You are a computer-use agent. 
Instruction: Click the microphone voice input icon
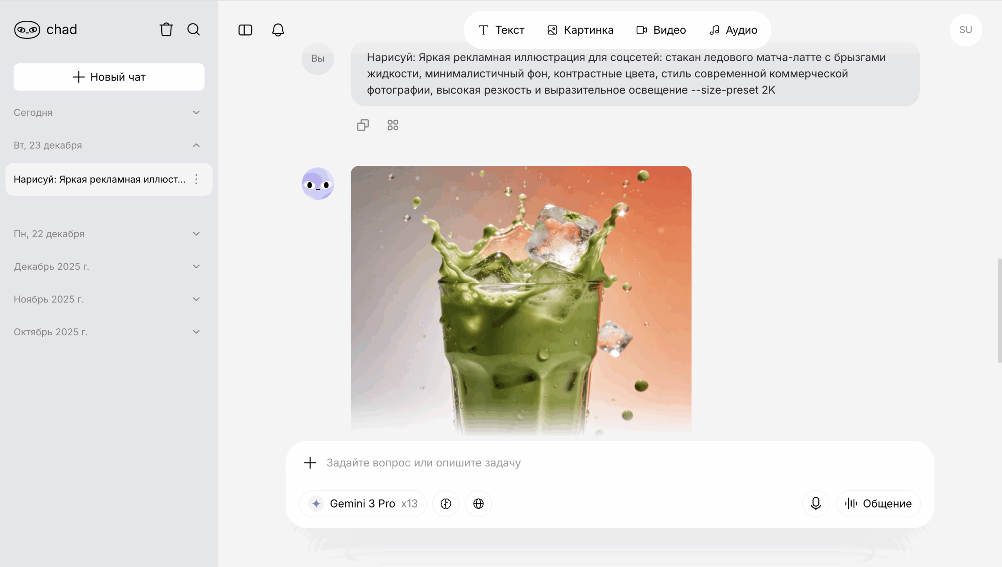pos(816,504)
